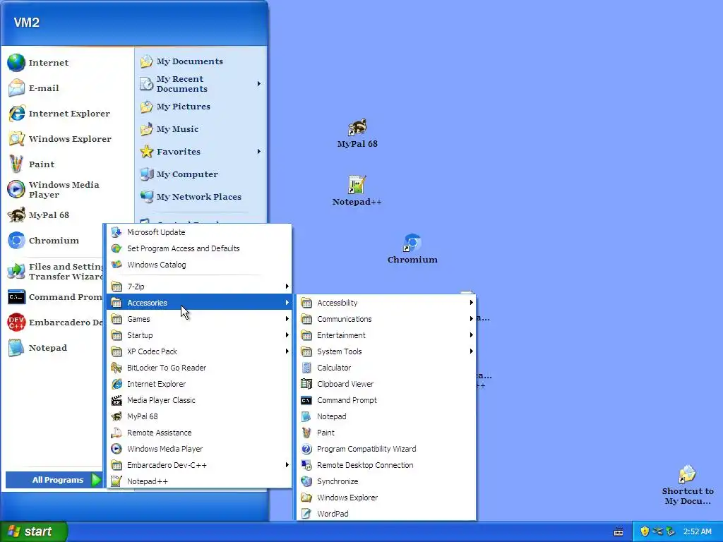
Task: Open Windows Catalog
Action: [x=199, y=265]
